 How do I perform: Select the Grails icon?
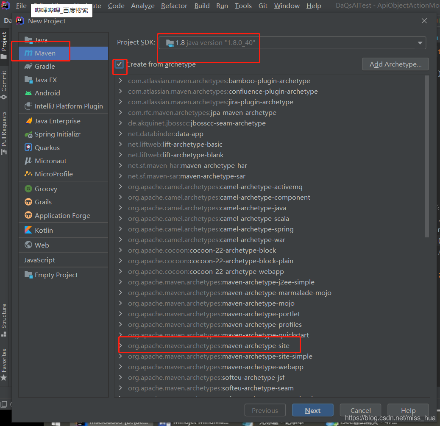coord(28,202)
